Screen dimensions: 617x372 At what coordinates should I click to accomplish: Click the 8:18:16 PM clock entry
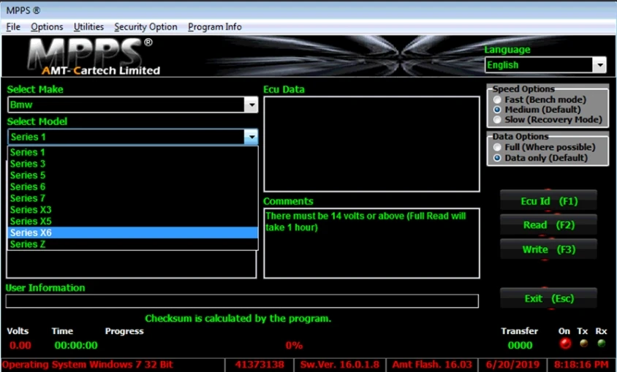click(582, 365)
